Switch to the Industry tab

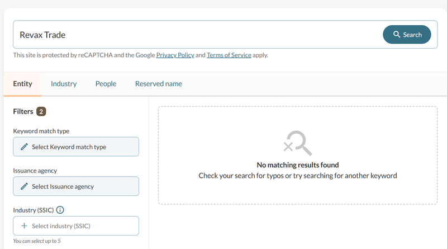coord(64,84)
